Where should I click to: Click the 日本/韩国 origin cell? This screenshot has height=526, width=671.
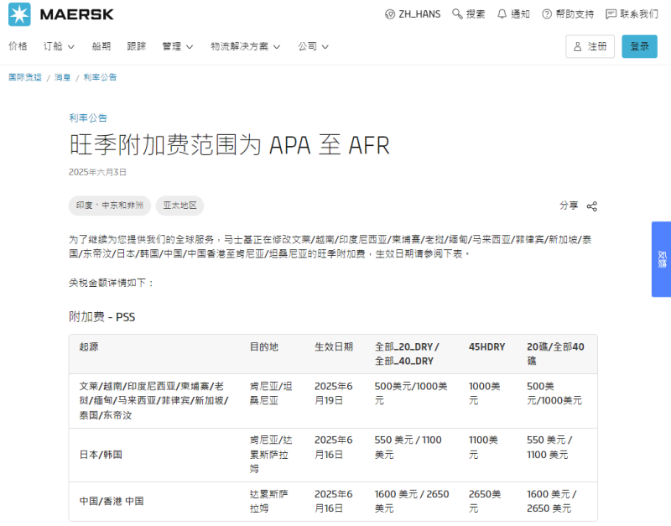tap(101, 455)
